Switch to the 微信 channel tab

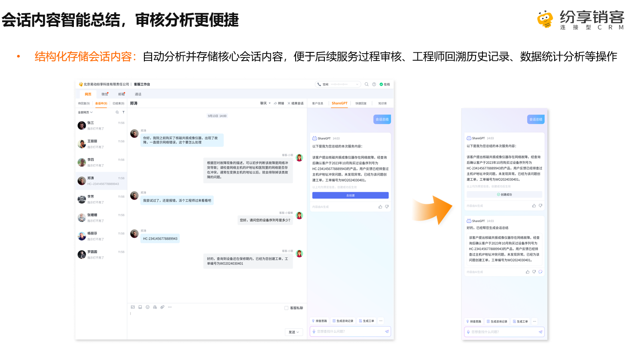click(105, 94)
